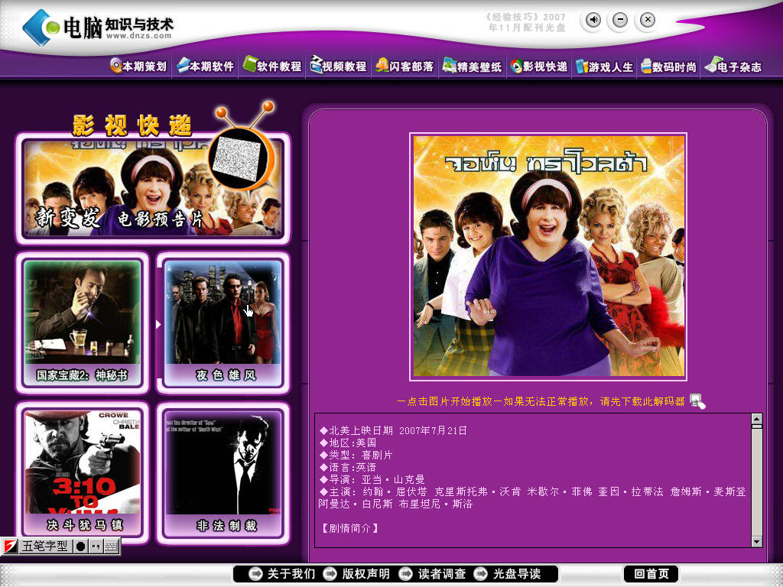Toggle Chinese punctuation on the IME bar
The width and height of the screenshot is (783, 587).
(x=96, y=546)
